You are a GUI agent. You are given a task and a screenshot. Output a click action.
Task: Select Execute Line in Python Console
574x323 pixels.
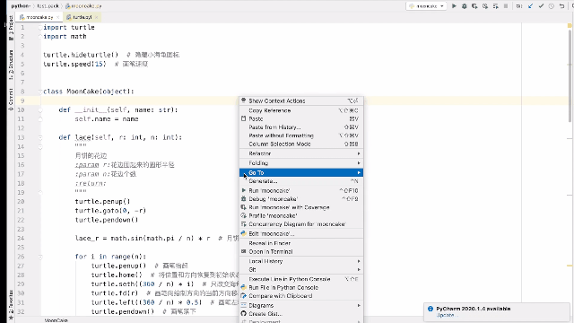tap(301, 279)
